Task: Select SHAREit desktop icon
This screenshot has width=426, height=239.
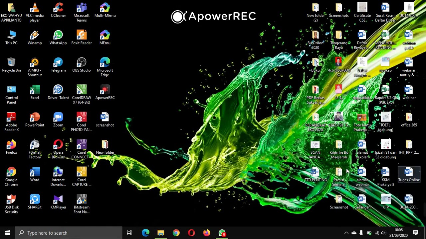Action: point(35,202)
